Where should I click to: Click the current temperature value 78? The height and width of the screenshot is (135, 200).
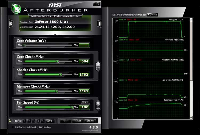click(185, 105)
